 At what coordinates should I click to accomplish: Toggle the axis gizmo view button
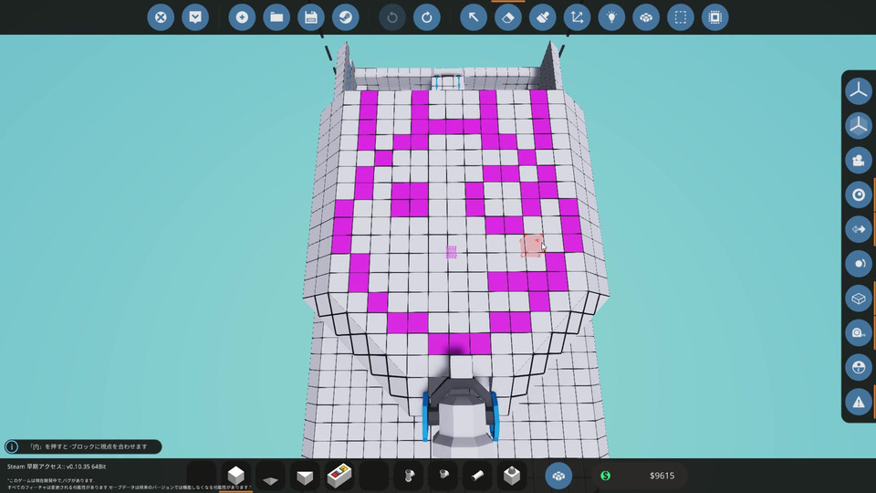[858, 91]
